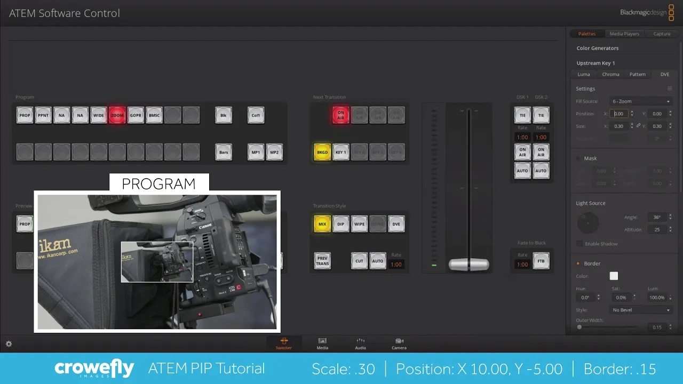The width and height of the screenshot is (683, 384).
Task: Click the size X/Y link chain icon
Action: pyautogui.click(x=639, y=126)
